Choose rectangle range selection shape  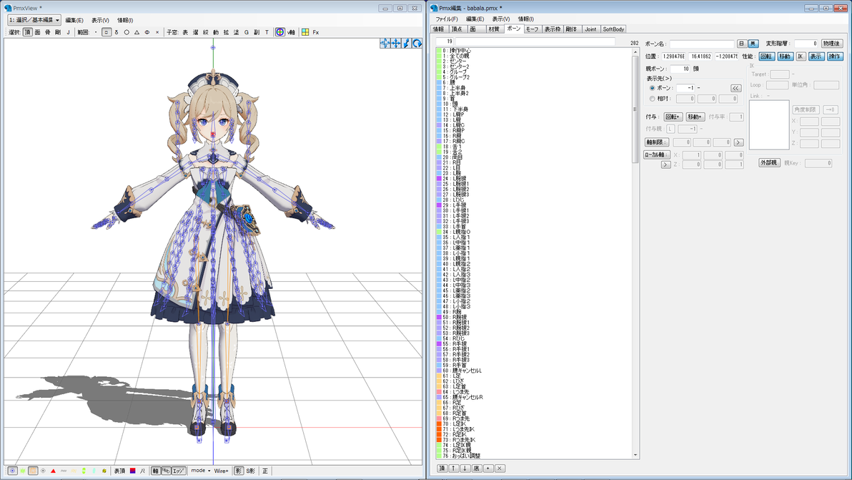(106, 33)
